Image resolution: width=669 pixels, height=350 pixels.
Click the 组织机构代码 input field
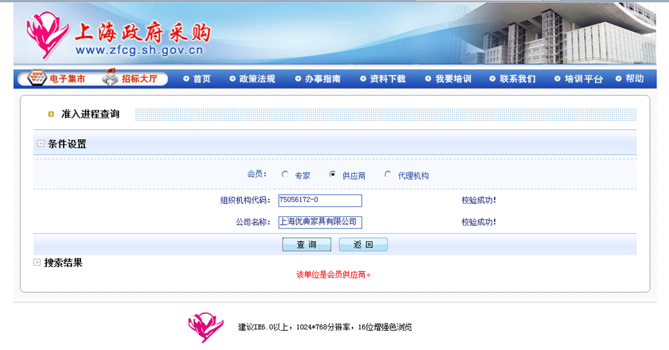click(320, 200)
